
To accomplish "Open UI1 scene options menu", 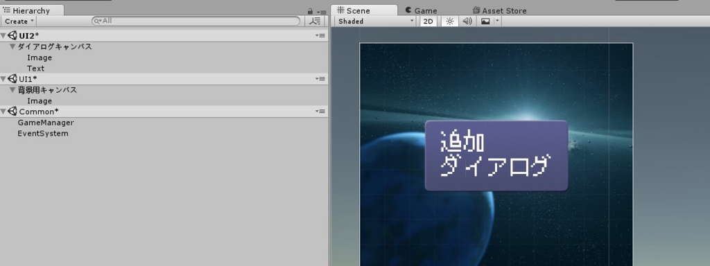I will 320,79.
